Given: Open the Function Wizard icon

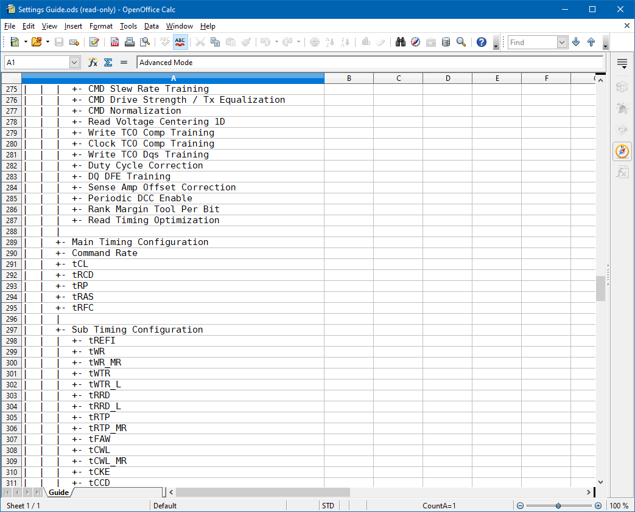Looking at the screenshot, I should pyautogui.click(x=93, y=62).
